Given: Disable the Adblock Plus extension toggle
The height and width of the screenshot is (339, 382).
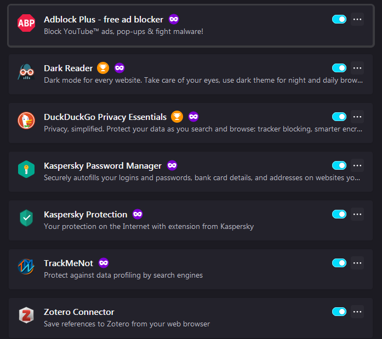Looking at the screenshot, I should 339,20.
